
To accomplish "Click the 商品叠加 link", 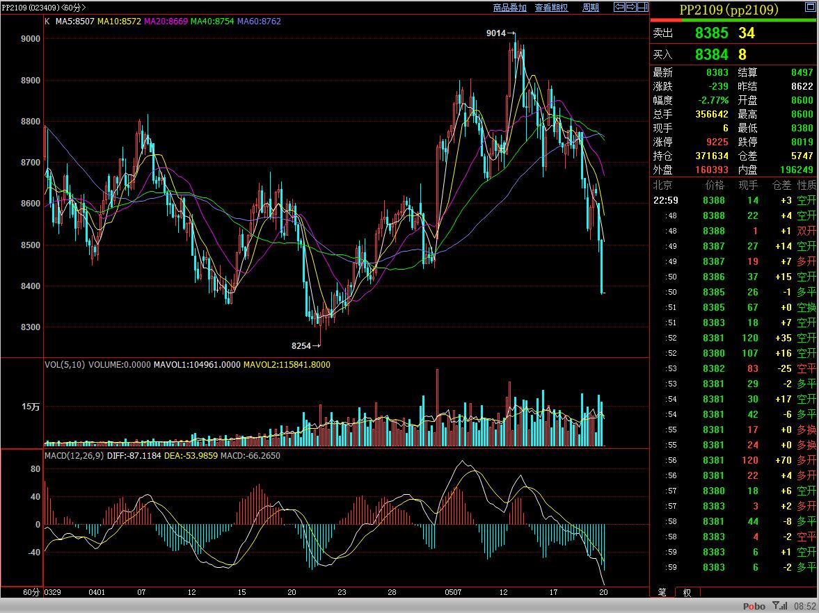I will tap(509, 8).
